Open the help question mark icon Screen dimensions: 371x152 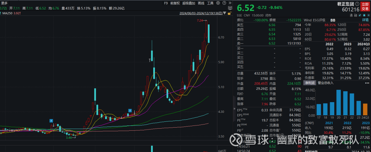224,3
